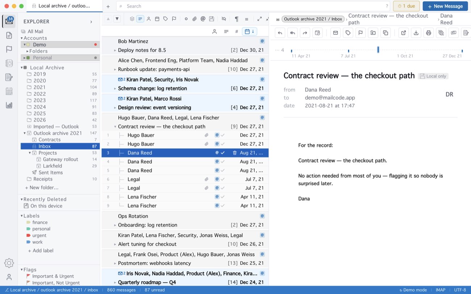Click the 27 Dec 21 timeline marker
This screenshot has height=294, width=471.
[x=462, y=51]
